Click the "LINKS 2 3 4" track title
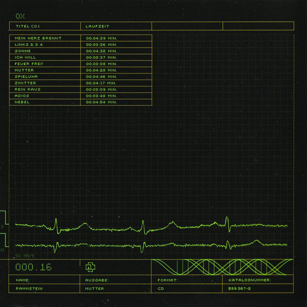The width and height of the screenshot is (307, 307). tap(29, 45)
